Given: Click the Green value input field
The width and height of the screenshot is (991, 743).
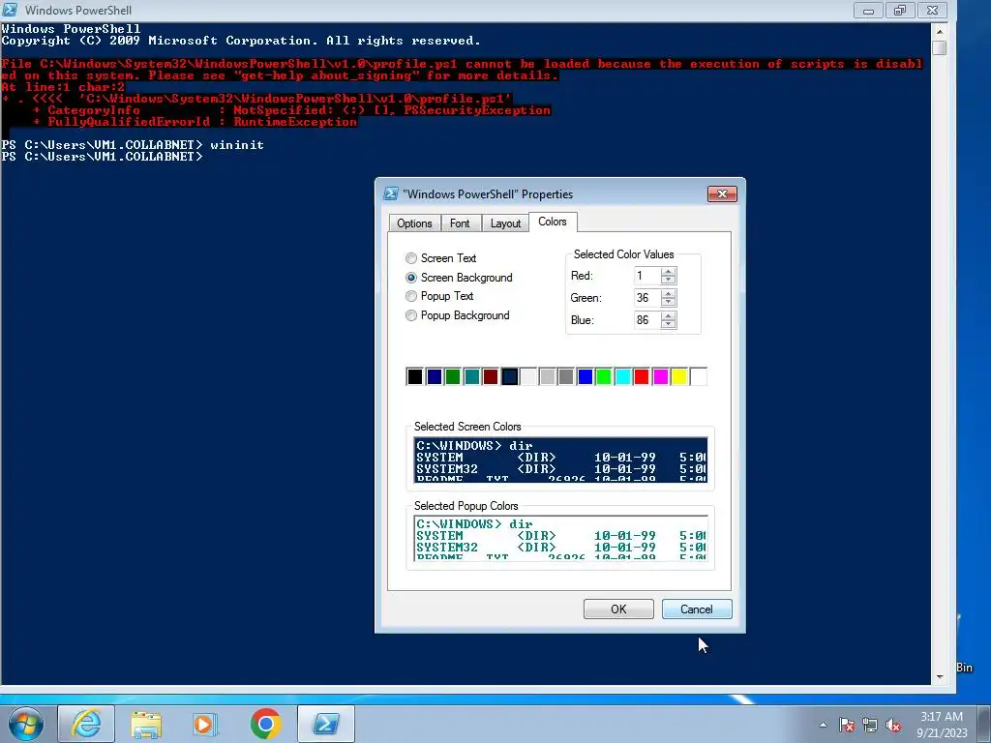Looking at the screenshot, I should tap(646, 298).
